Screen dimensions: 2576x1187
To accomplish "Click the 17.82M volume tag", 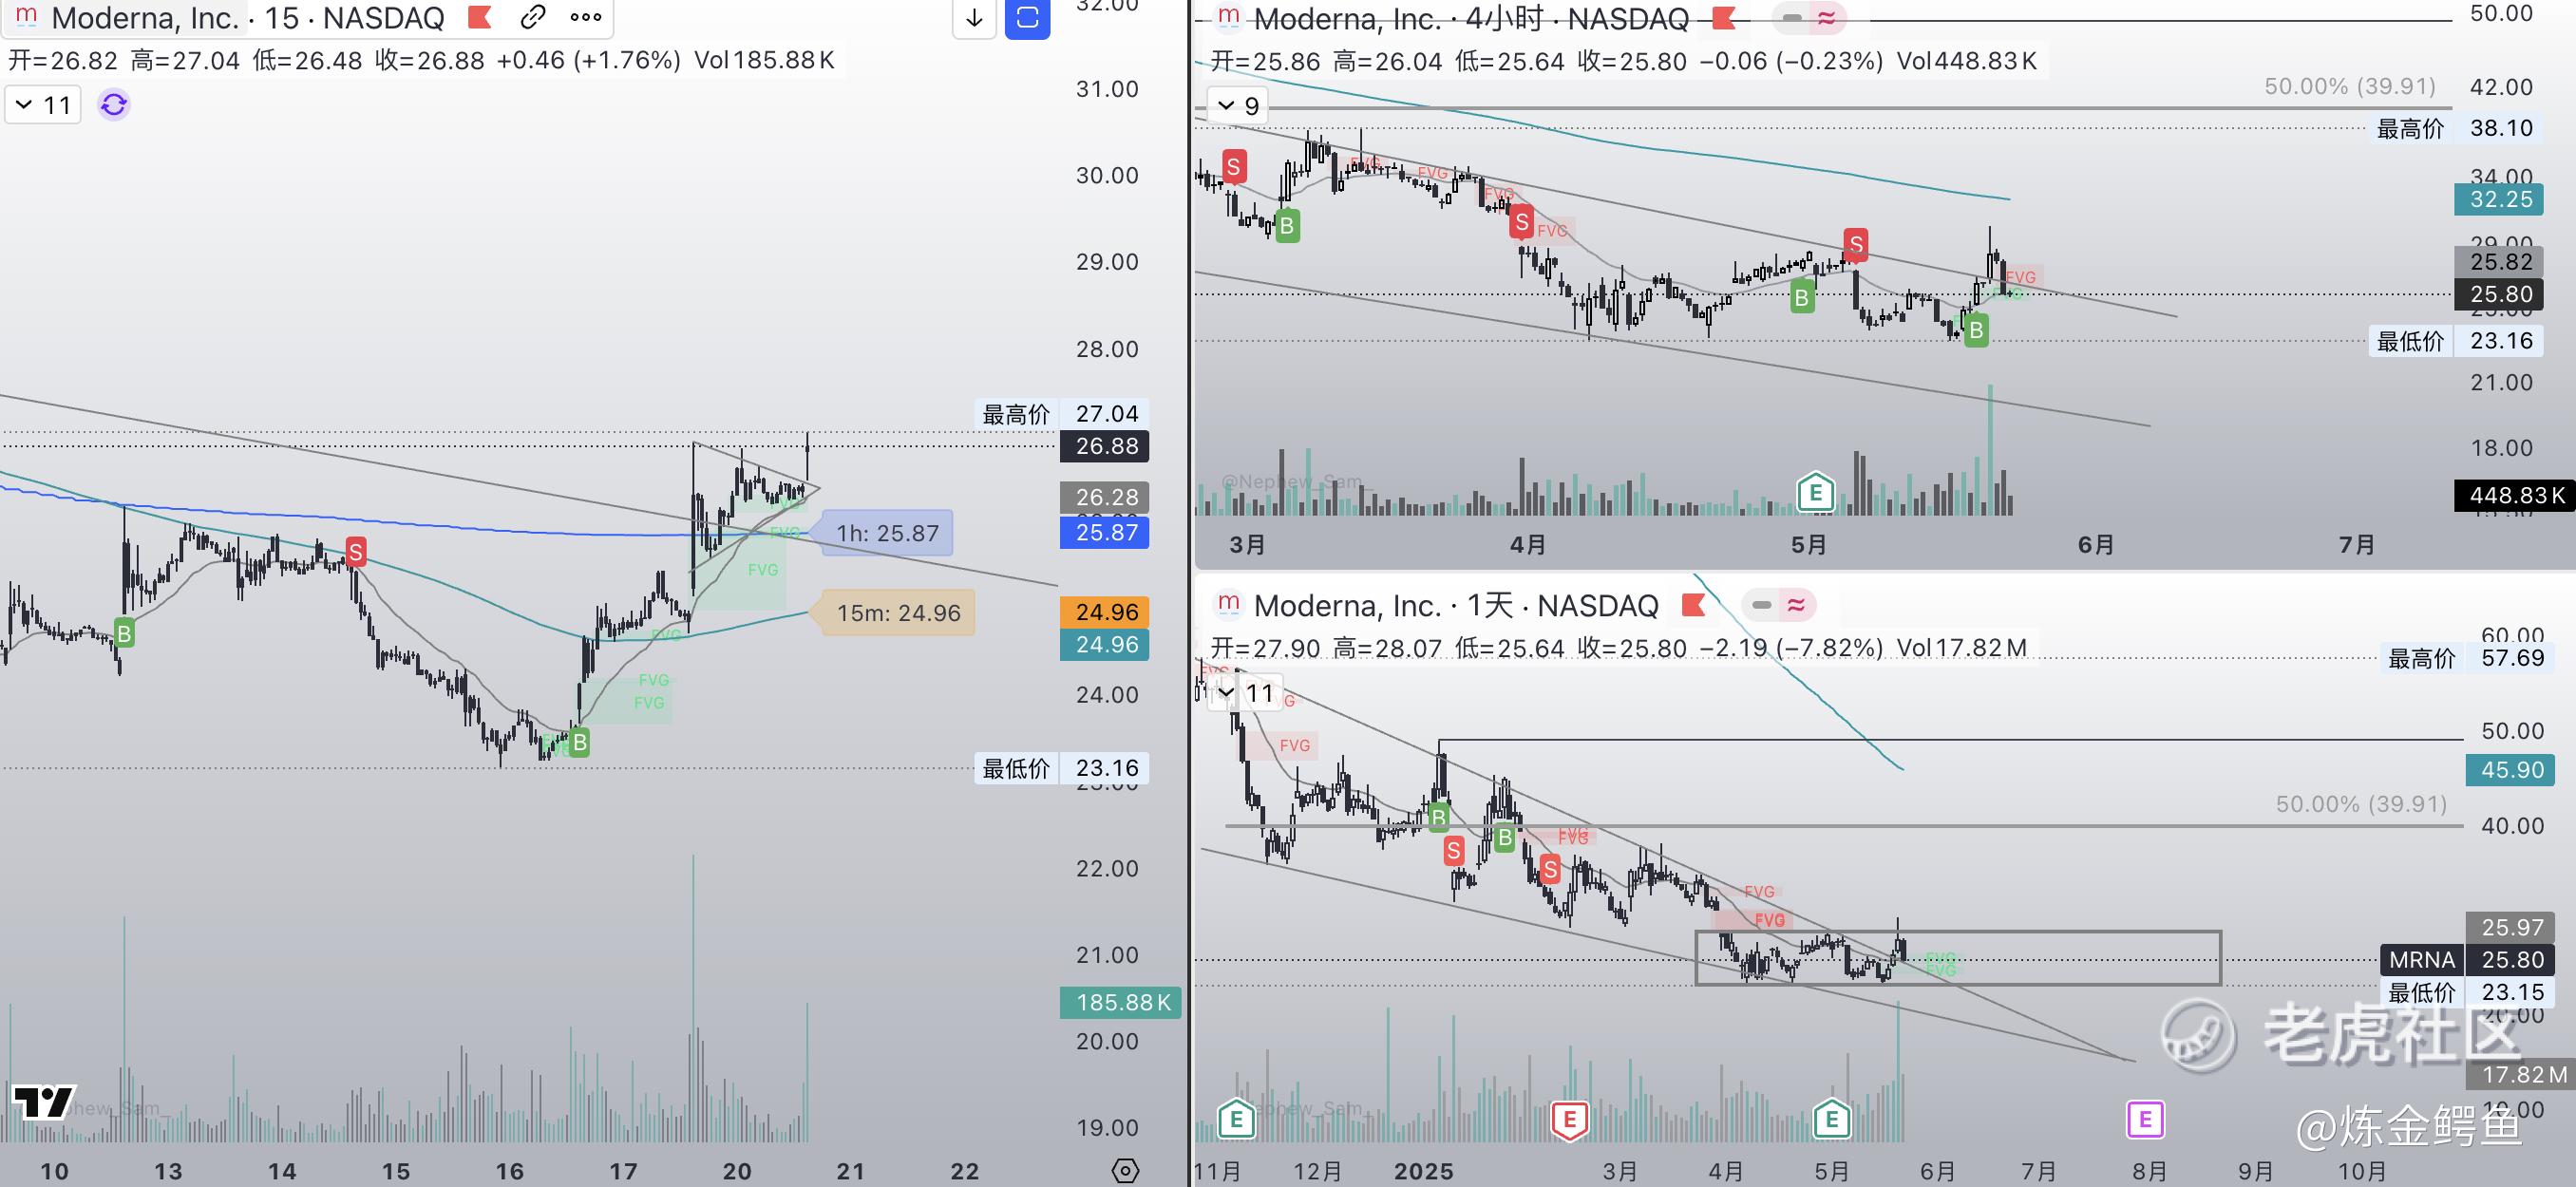I will 2522,1074.
